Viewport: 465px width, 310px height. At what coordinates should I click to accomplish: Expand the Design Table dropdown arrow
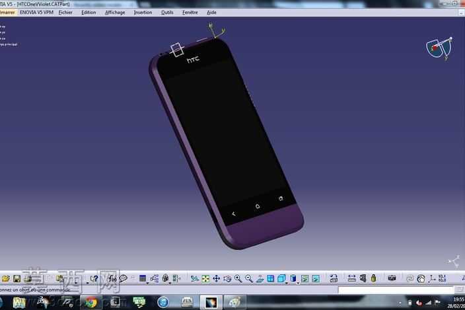(148, 284)
